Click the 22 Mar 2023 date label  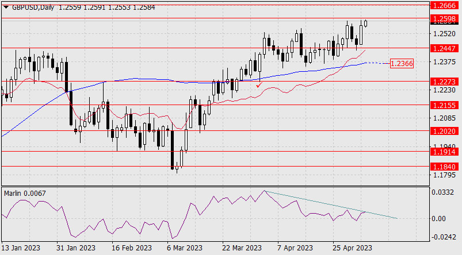242,248
